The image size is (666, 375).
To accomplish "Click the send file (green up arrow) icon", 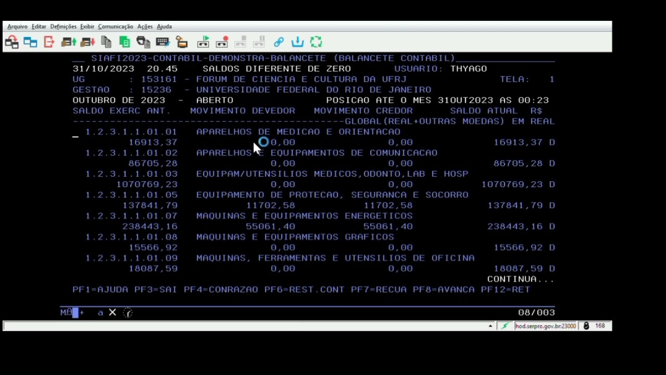I will click(69, 42).
